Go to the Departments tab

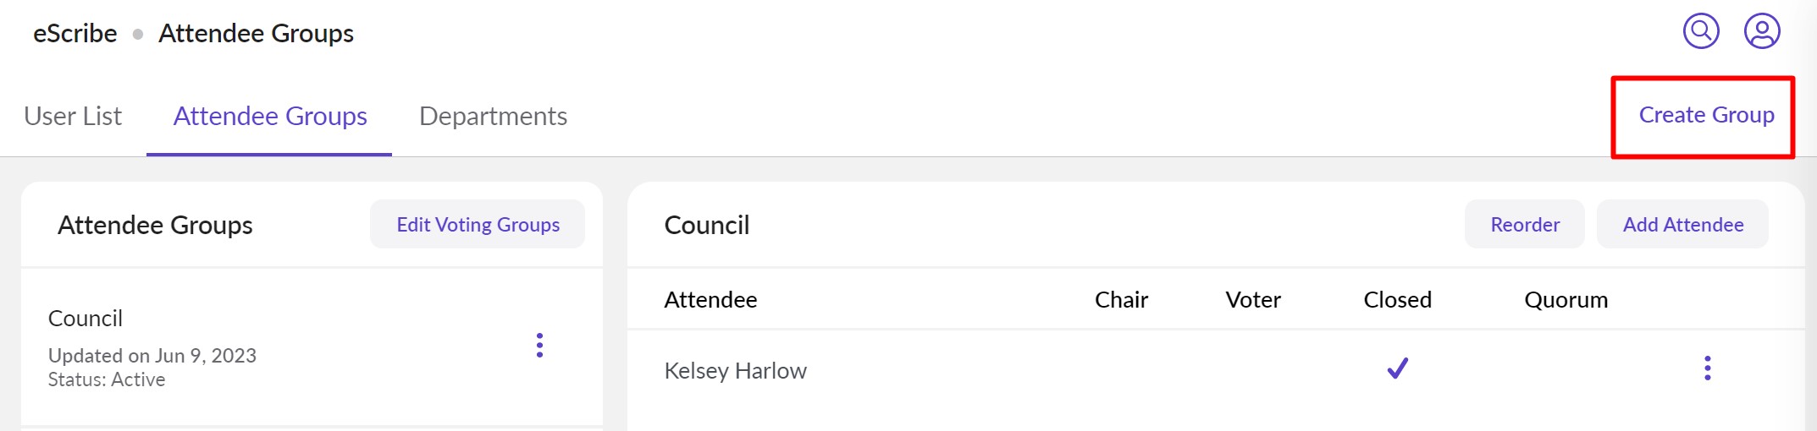[x=493, y=116]
